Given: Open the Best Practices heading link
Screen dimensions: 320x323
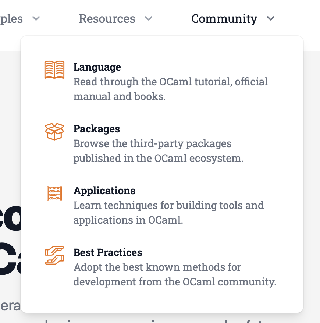Looking at the screenshot, I should (x=108, y=252).
